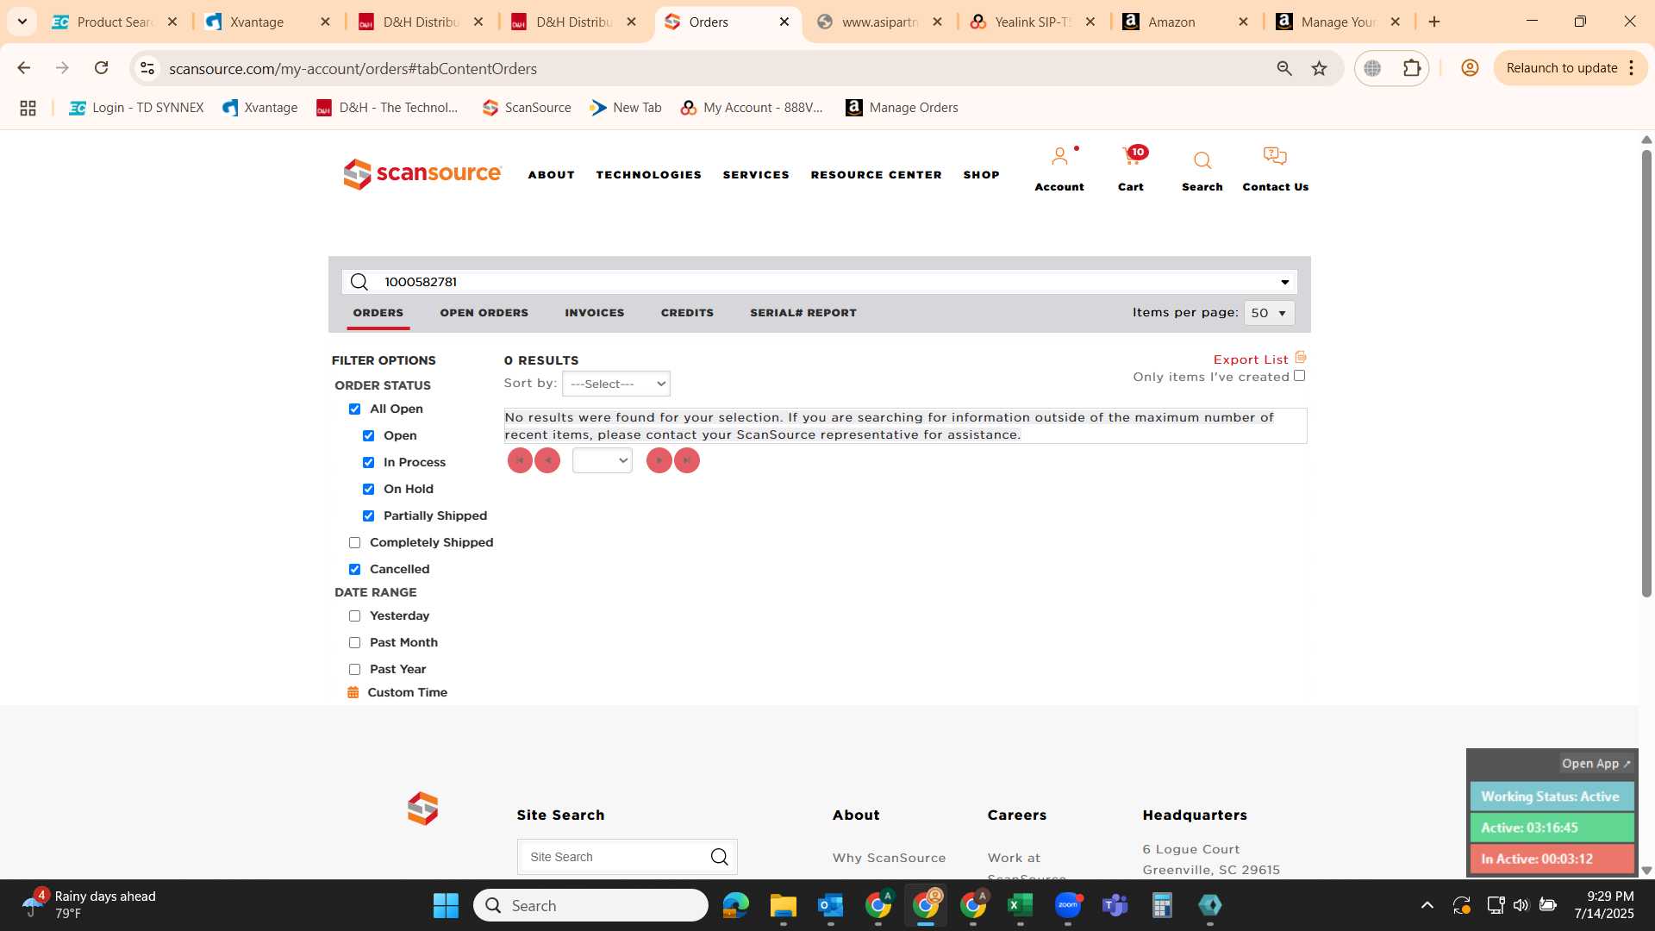Go to first page of results
1655x931 pixels.
coord(520,460)
